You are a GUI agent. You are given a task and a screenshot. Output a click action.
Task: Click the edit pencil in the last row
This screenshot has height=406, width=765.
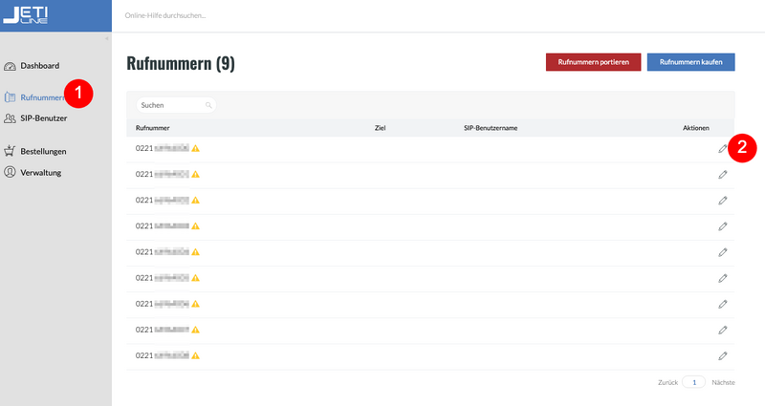pos(723,355)
